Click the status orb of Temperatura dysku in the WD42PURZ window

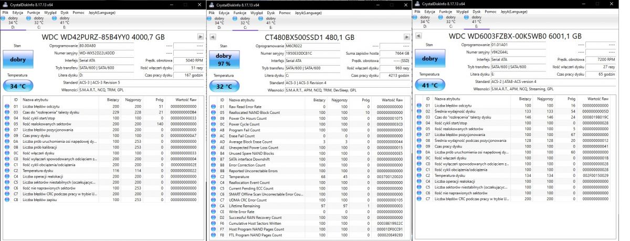[7, 171]
